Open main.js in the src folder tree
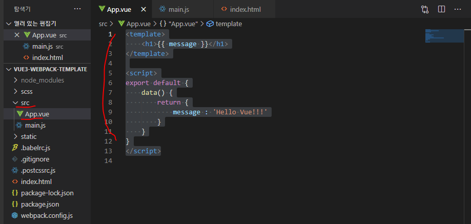 tap(47, 125)
